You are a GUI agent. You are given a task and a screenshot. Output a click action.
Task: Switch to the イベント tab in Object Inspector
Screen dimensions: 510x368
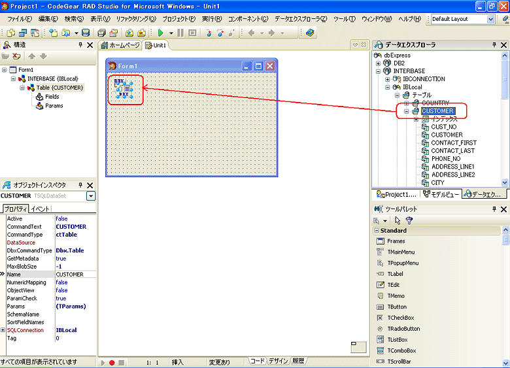[41, 209]
